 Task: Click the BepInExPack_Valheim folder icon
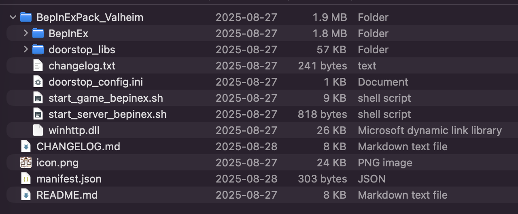26,17
